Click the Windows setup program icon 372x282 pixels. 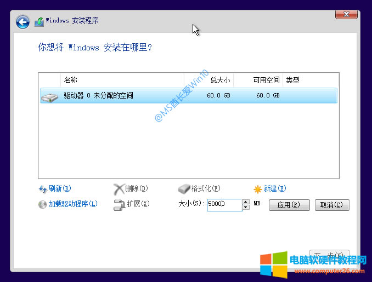point(39,22)
